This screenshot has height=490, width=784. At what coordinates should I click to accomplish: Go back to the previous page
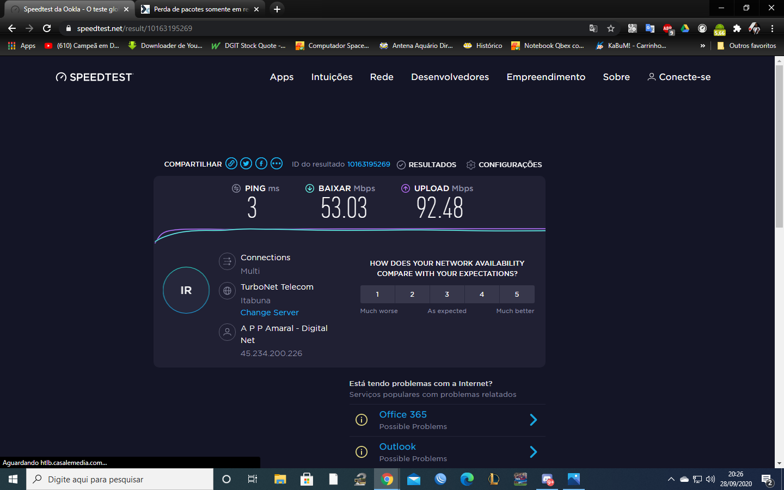click(x=12, y=28)
